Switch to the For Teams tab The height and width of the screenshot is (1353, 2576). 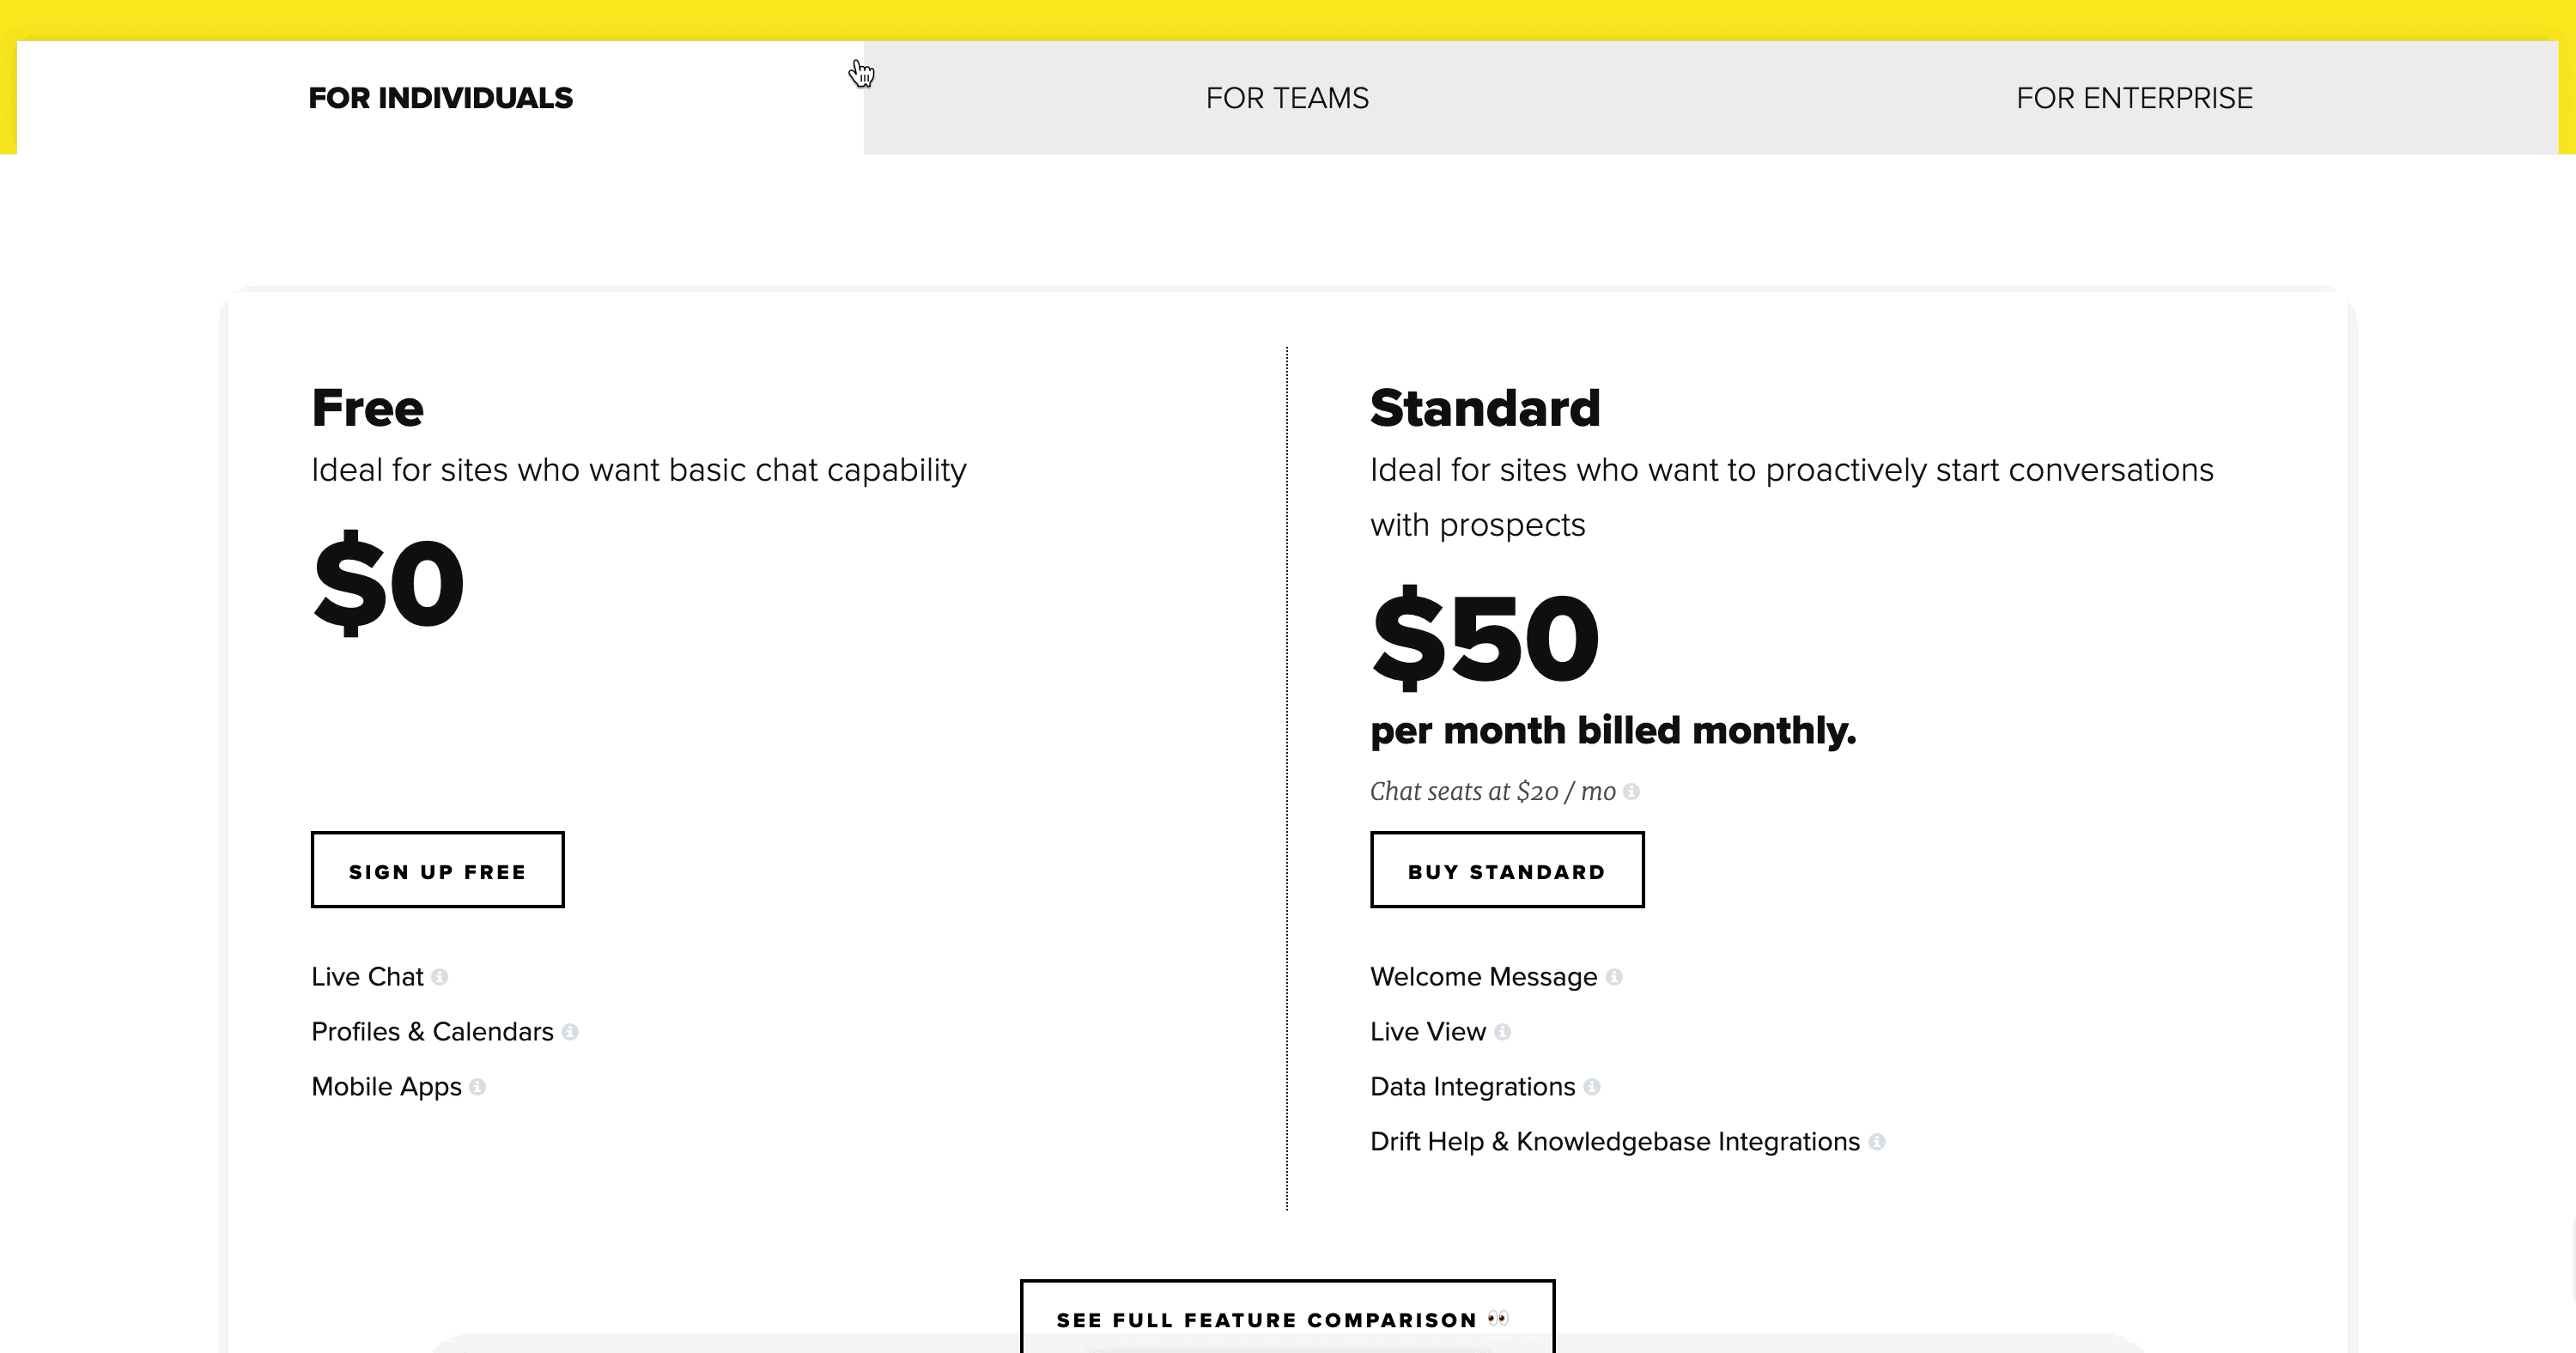coord(1287,98)
